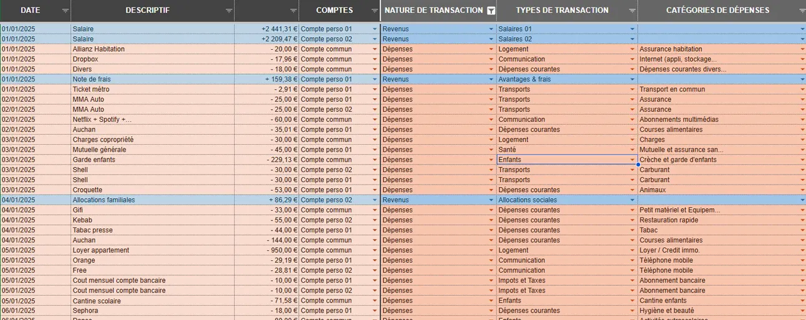Open the account dropdown for Cantine scolaire

point(374,301)
